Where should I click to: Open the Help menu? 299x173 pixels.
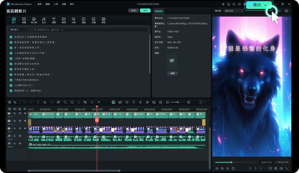point(72,4)
